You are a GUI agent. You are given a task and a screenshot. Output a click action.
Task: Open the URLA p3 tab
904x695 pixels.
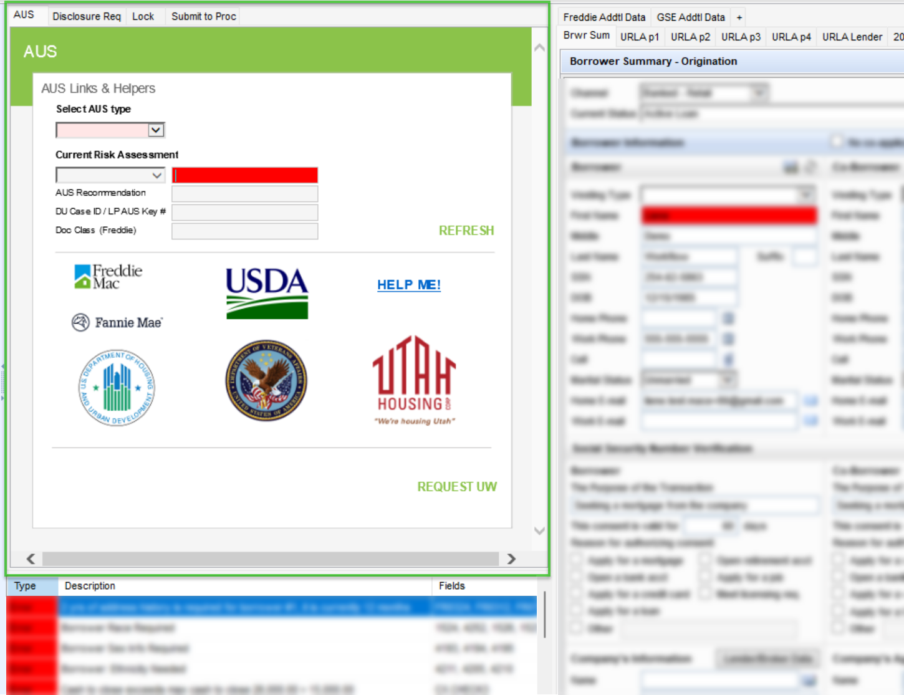coord(741,37)
